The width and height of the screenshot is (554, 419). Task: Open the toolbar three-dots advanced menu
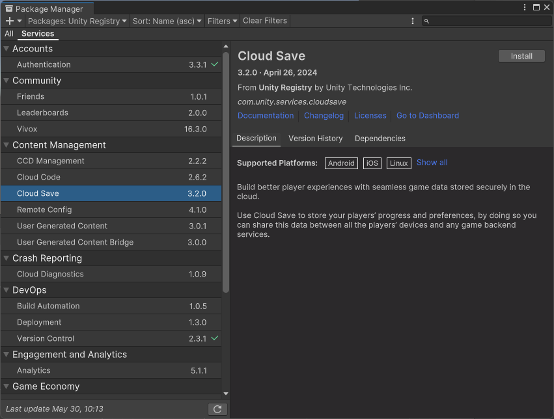(x=412, y=21)
